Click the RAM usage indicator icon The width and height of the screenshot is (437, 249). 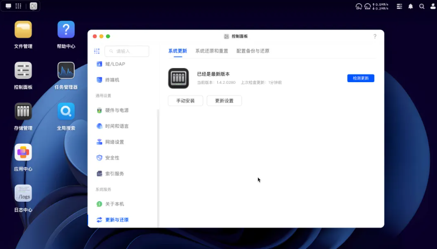tap(368, 6)
